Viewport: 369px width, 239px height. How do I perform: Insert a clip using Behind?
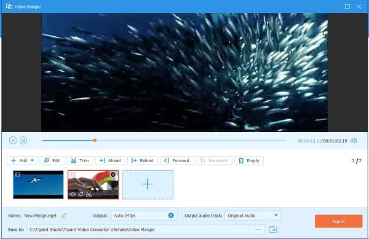(x=143, y=160)
